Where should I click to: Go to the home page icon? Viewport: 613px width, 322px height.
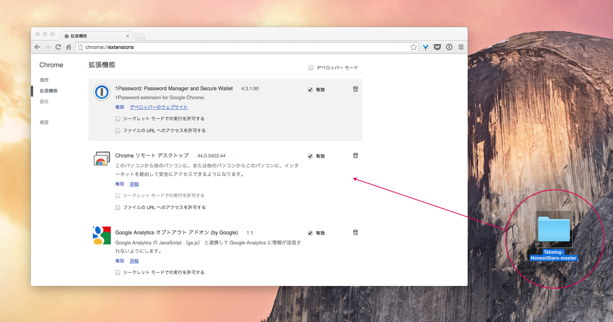point(68,47)
